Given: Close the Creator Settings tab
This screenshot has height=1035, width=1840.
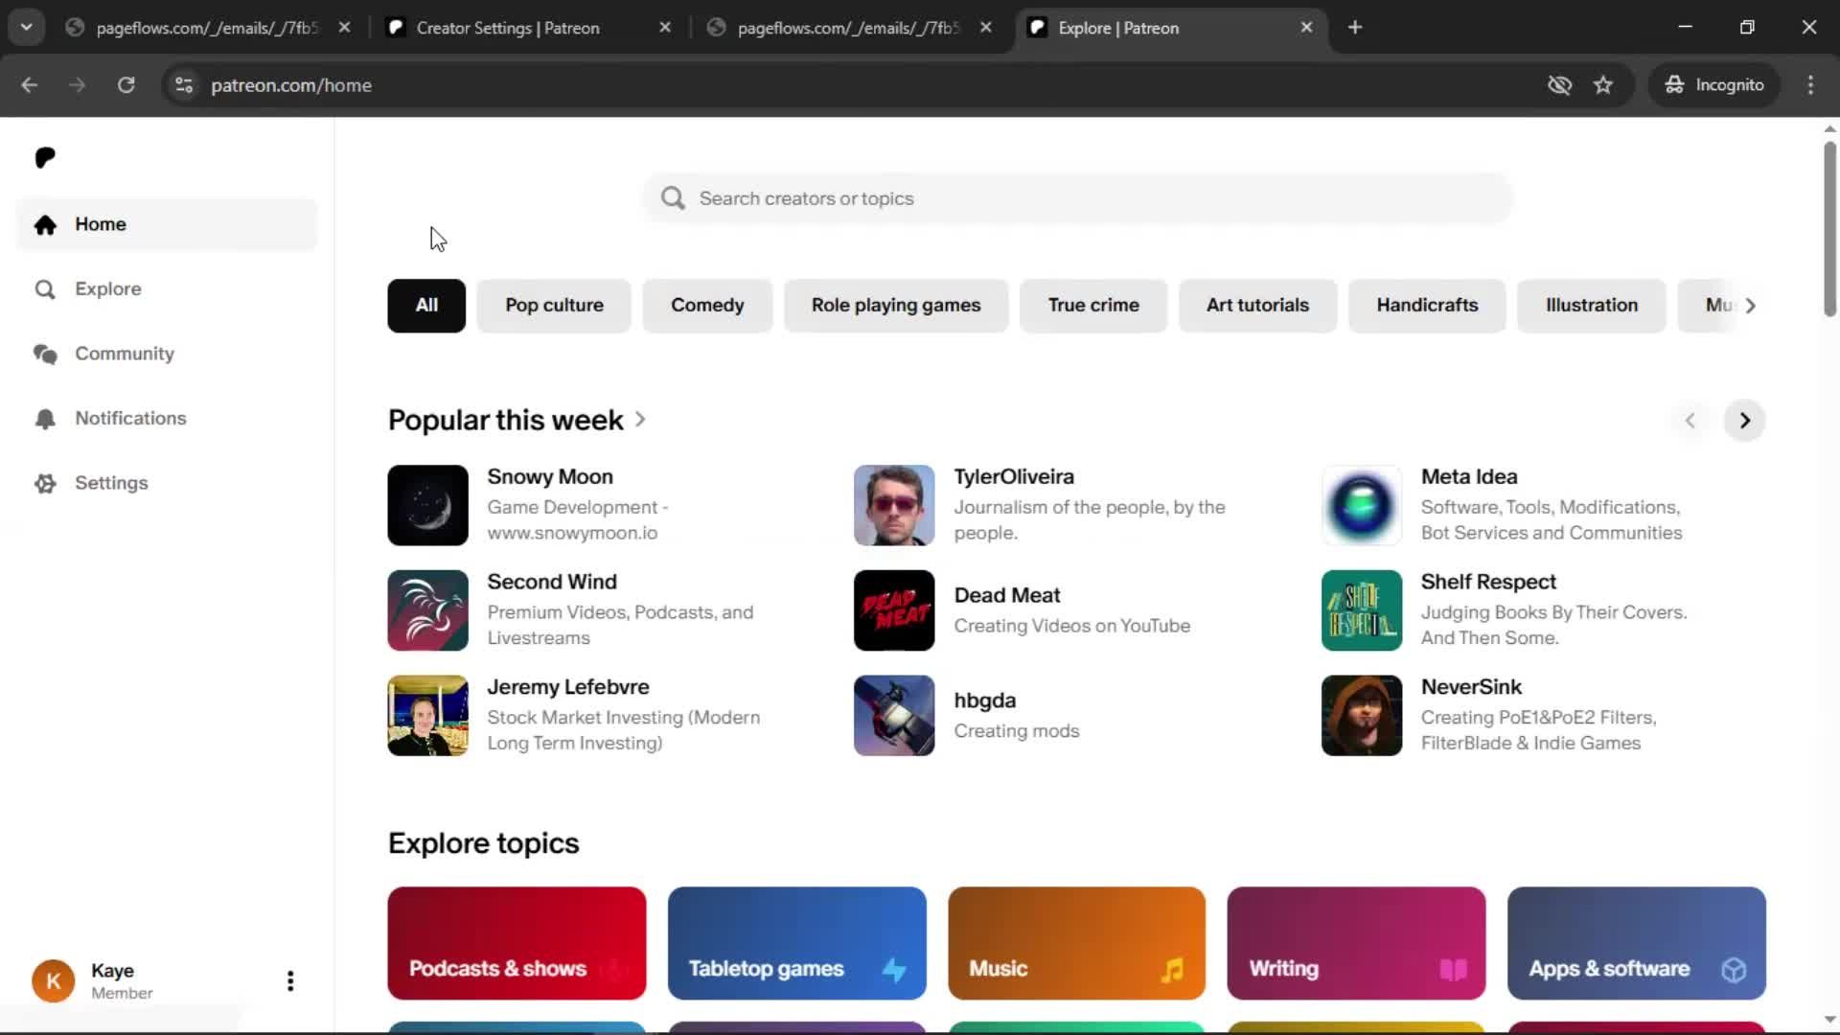Looking at the screenshot, I should [665, 28].
